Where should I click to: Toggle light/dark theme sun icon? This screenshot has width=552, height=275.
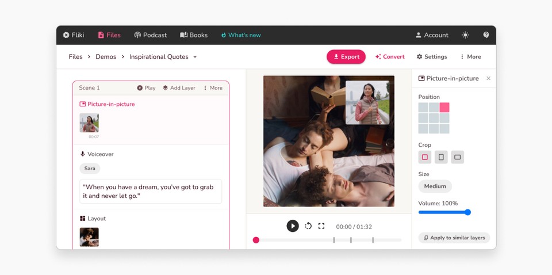pyautogui.click(x=465, y=35)
